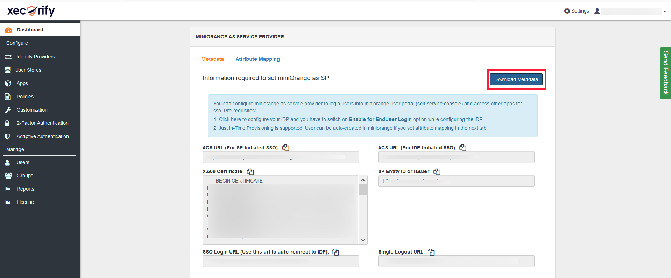The height and width of the screenshot is (278, 671).
Task: Click the certificate scrollbar thumb
Action: coord(363,190)
